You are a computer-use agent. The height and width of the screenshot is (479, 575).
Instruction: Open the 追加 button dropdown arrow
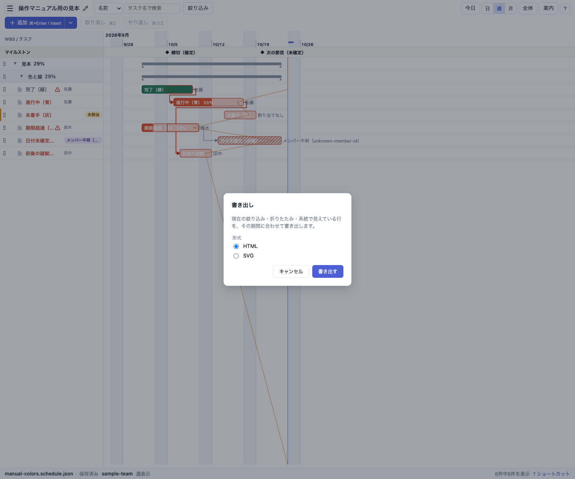pos(71,23)
